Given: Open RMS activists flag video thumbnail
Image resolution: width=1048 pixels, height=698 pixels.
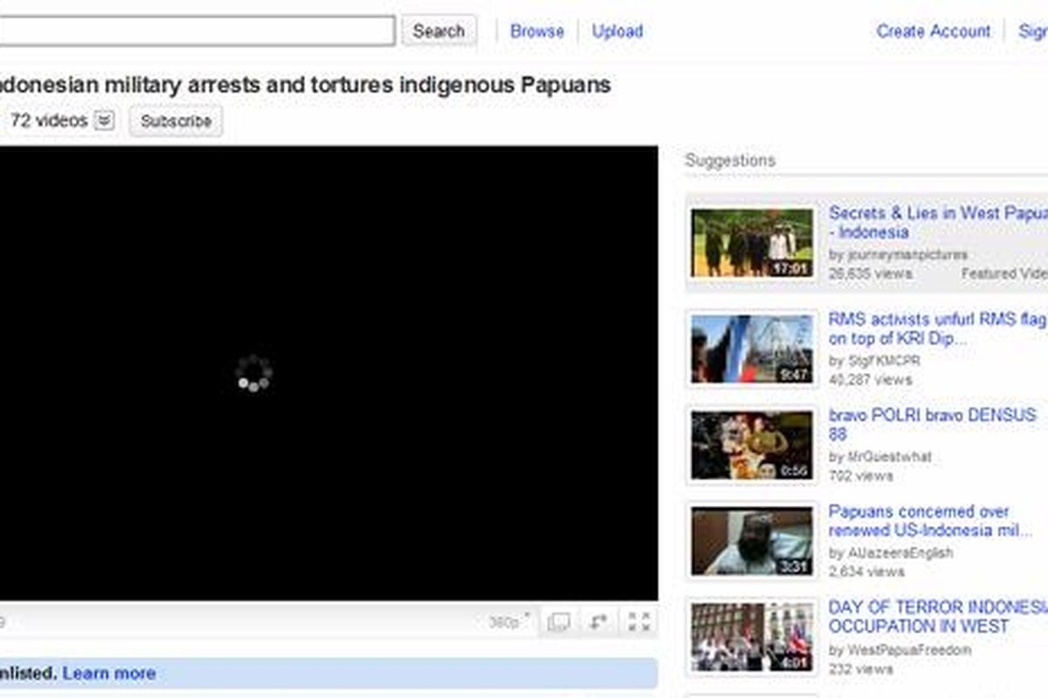Looking at the screenshot, I should pos(752,348).
